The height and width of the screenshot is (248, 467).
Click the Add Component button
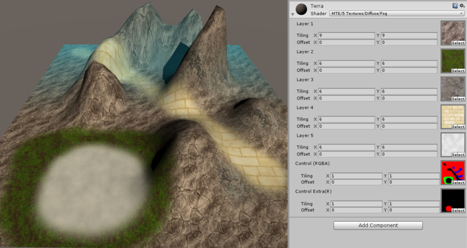[378, 225]
